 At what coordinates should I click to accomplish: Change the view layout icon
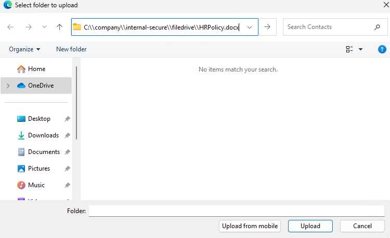tap(349, 49)
